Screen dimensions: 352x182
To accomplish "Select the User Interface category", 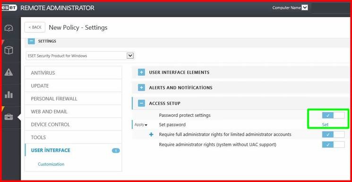I will tap(73, 150).
